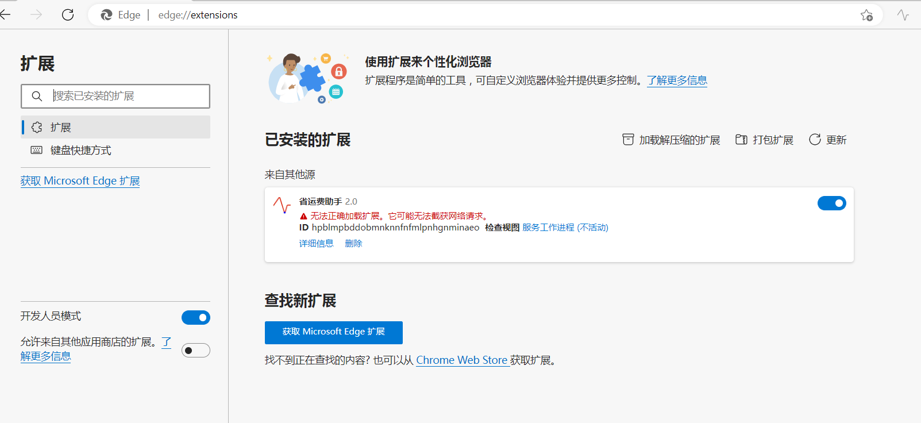The image size is (921, 423).
Task: Click 加载解压缩的扩展 button
Action: click(671, 140)
